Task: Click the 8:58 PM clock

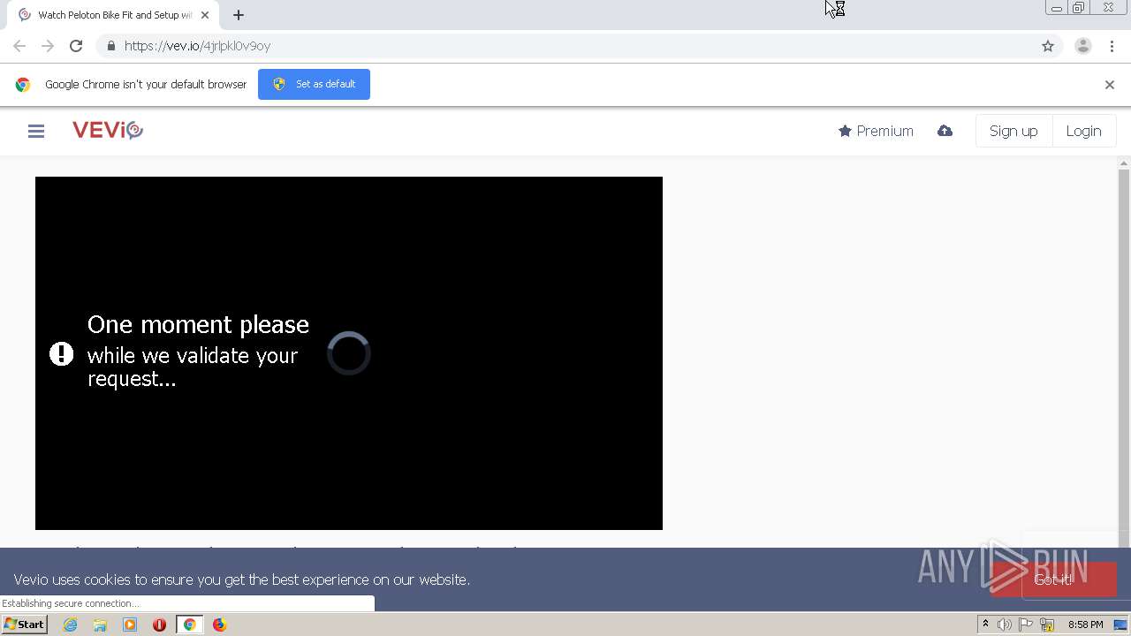Action: pos(1085,625)
